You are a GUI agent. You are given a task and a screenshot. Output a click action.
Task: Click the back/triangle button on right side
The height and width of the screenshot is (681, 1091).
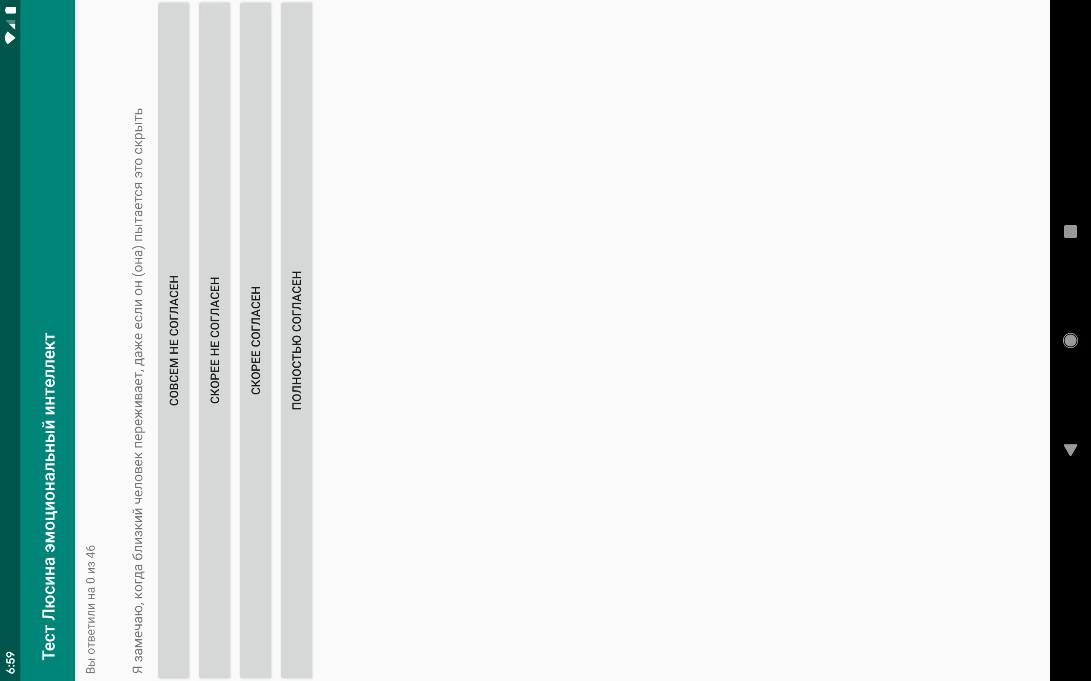(1070, 449)
